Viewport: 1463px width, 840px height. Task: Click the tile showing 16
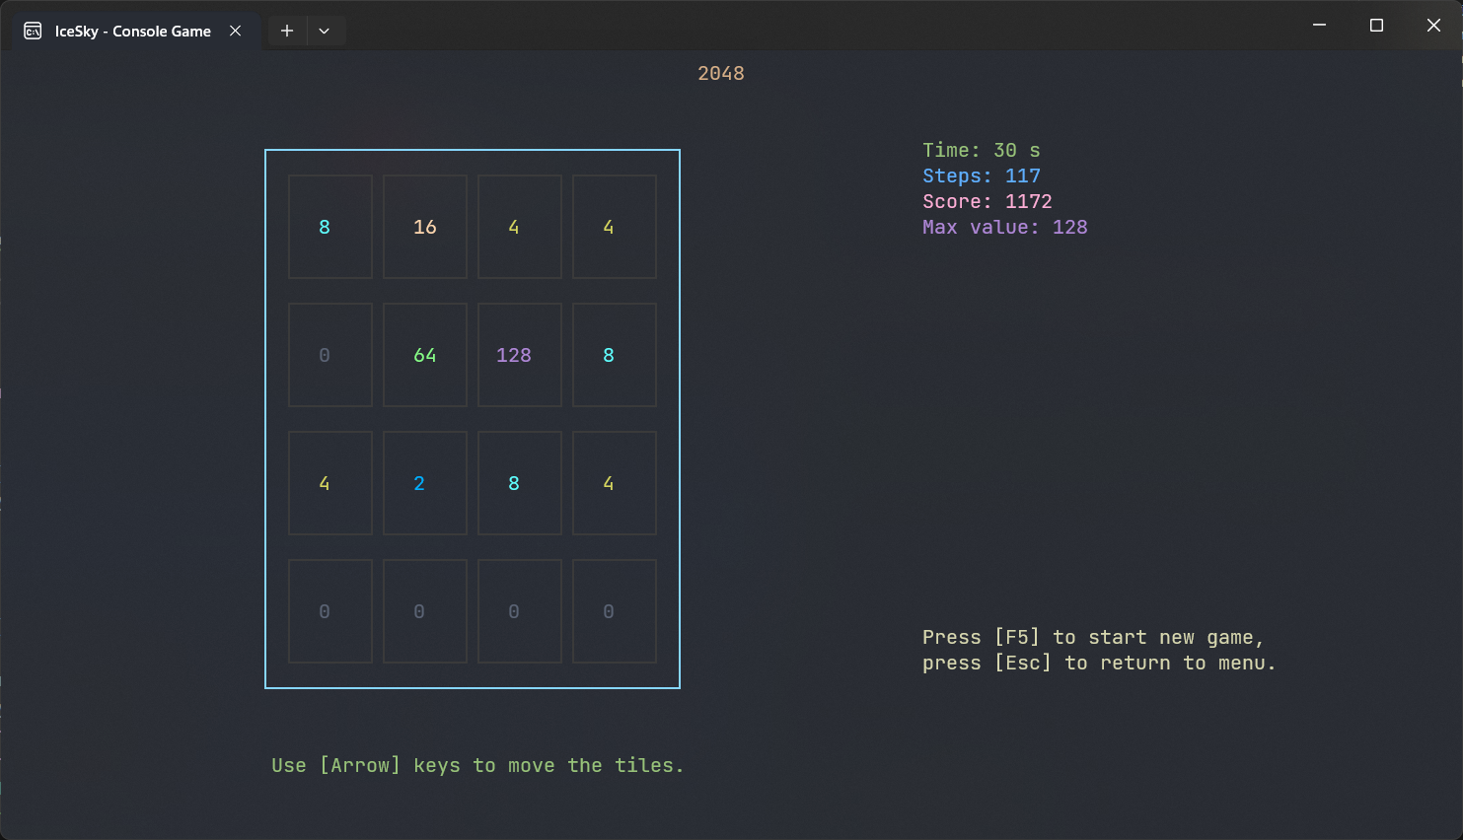[425, 227]
